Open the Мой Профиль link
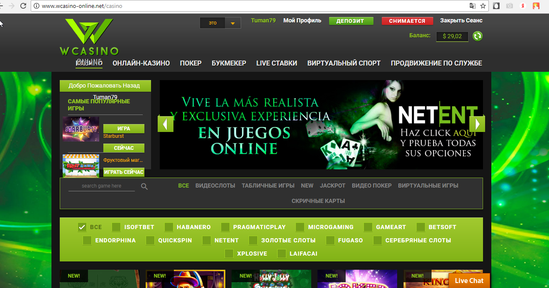549x288 pixels. click(x=302, y=20)
